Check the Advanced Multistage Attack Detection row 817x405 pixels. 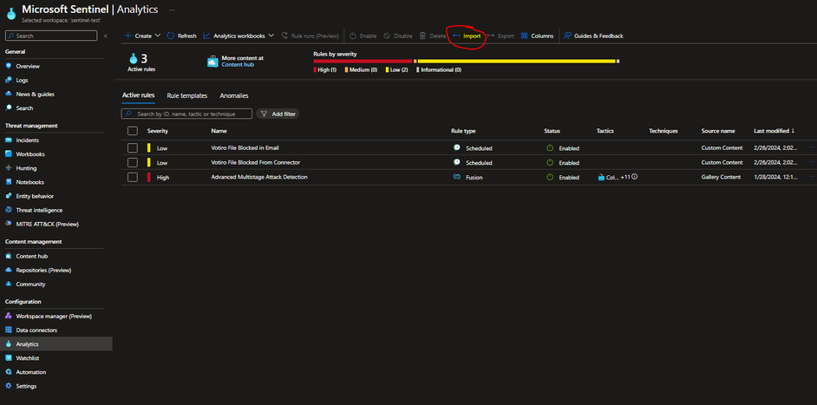(133, 177)
